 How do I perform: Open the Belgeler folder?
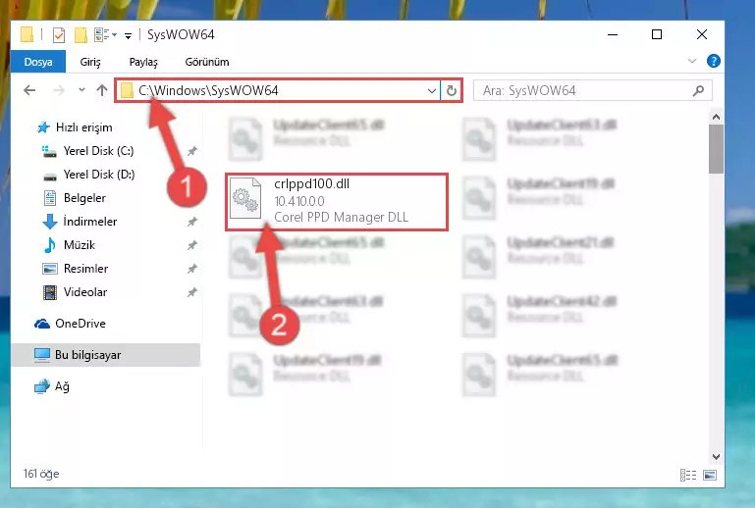click(84, 198)
